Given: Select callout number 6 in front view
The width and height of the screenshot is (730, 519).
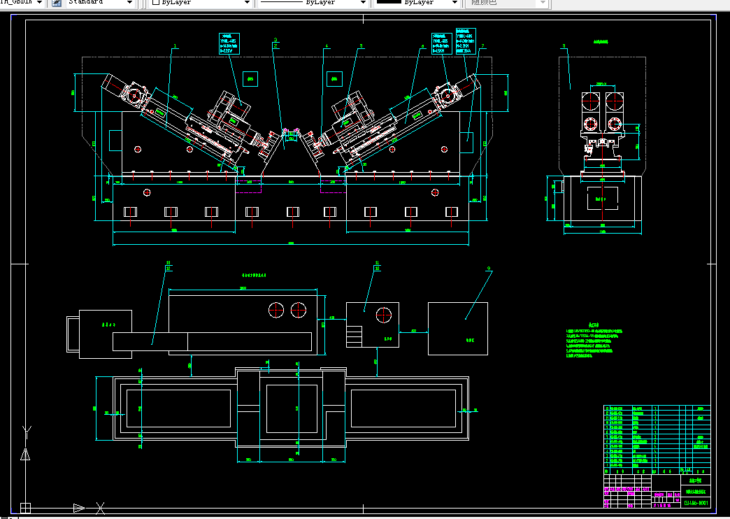Looking at the screenshot, I should (x=423, y=46).
